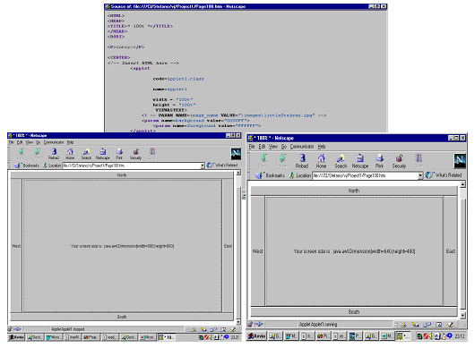Open Edit menu in right Netscape window
The width and height of the screenshot is (475, 348).
(x=262, y=147)
